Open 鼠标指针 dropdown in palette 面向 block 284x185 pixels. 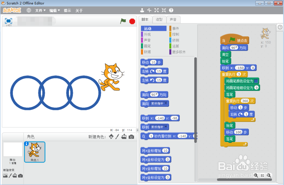point(166,103)
